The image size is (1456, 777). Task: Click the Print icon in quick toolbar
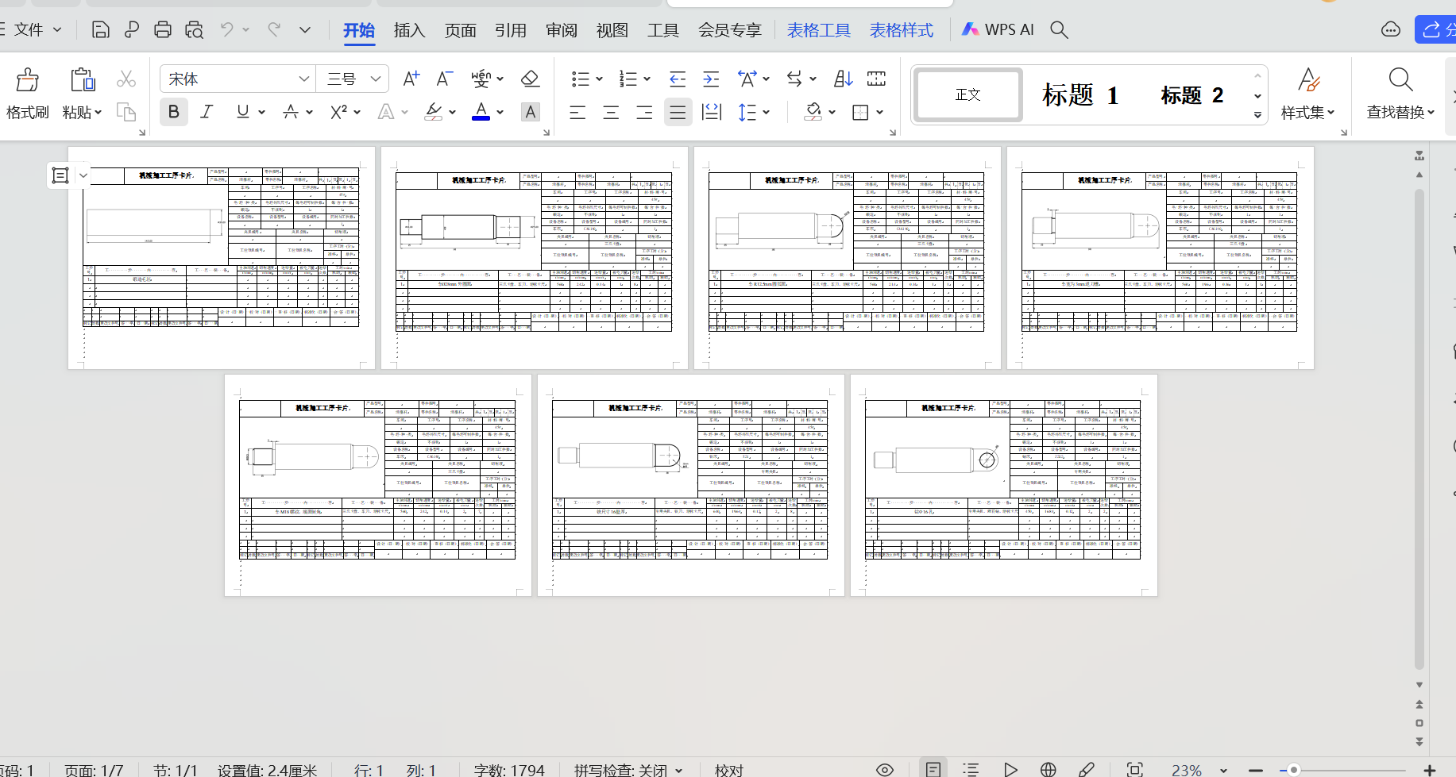click(x=163, y=30)
